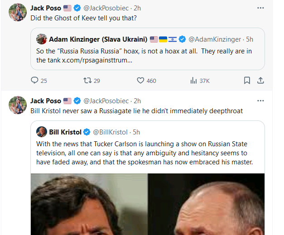The width and height of the screenshot is (284, 235).
Task: View analytics showing 37K views
Action: 193,81
